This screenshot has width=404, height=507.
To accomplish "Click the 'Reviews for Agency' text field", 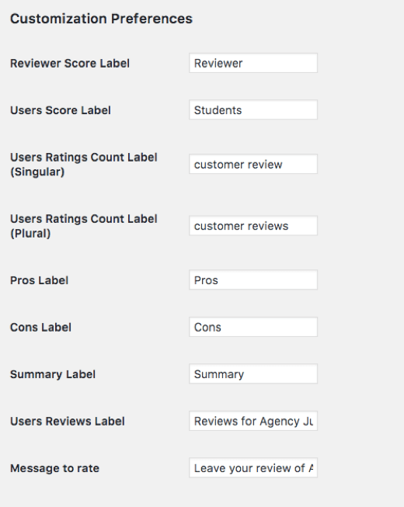I will (253, 421).
